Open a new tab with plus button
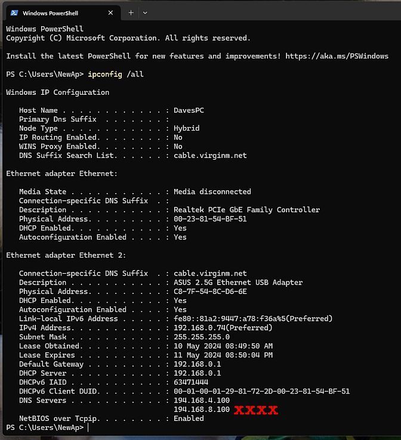This screenshot has height=440, width=401. pyautogui.click(x=131, y=13)
